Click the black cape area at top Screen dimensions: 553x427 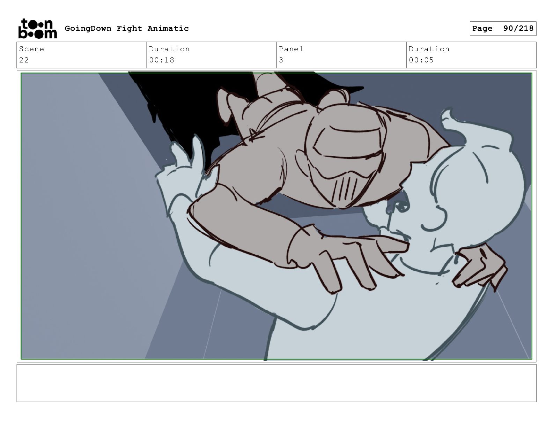point(182,105)
